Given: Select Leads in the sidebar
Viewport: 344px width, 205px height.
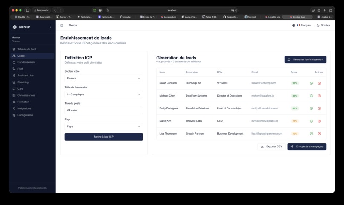Looking at the screenshot, I should [32, 56].
